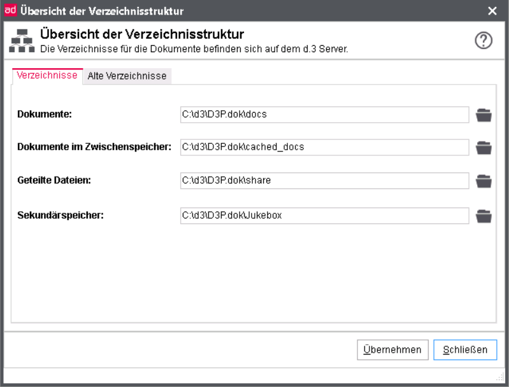Viewport: 509px width, 387px height.
Task: Click the Übernehmen button
Action: click(x=392, y=349)
